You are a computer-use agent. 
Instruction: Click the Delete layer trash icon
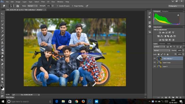(180, 98)
